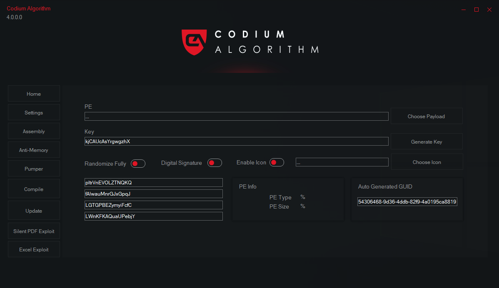Click the Choose Icon button
Image resolution: width=499 pixels, height=288 pixels.
[x=427, y=162]
